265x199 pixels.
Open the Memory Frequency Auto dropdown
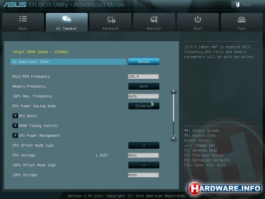point(144,86)
